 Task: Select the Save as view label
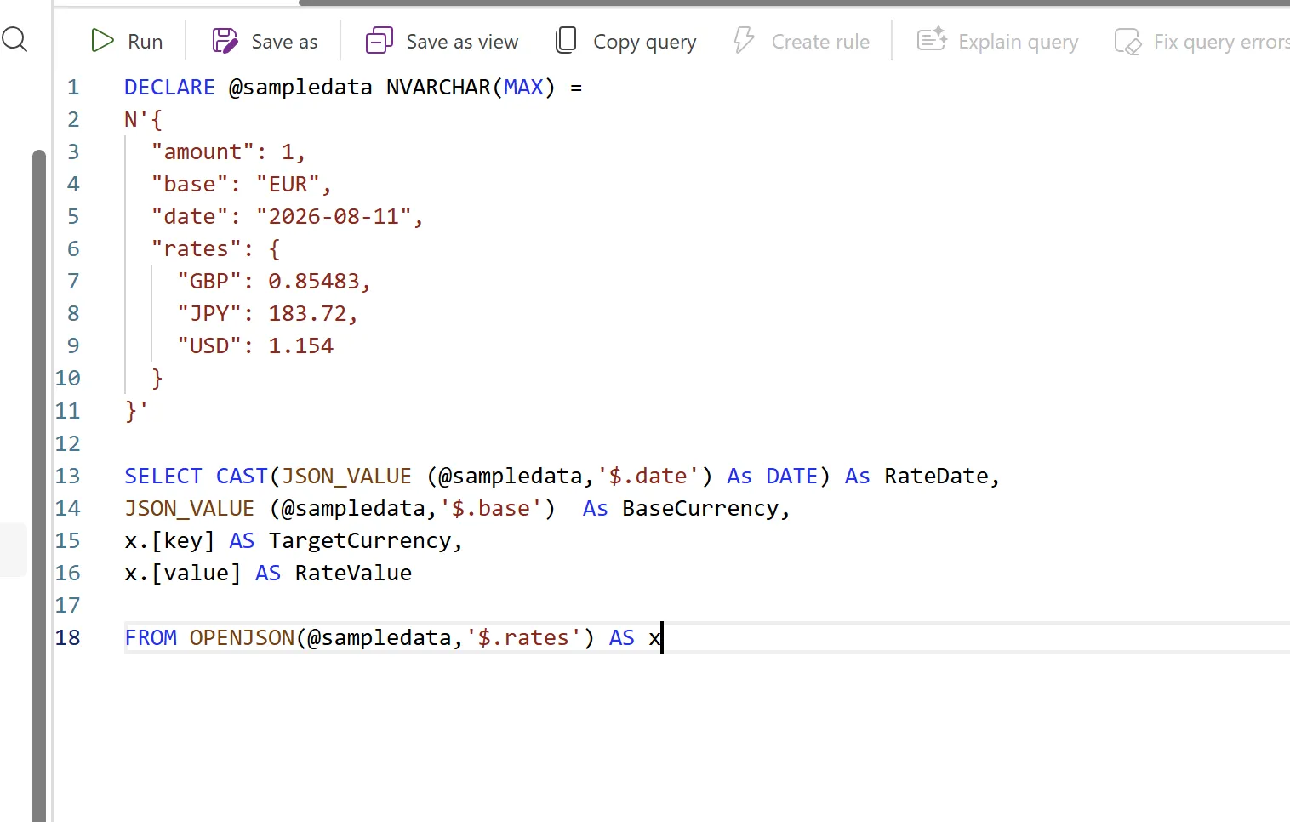(x=462, y=42)
